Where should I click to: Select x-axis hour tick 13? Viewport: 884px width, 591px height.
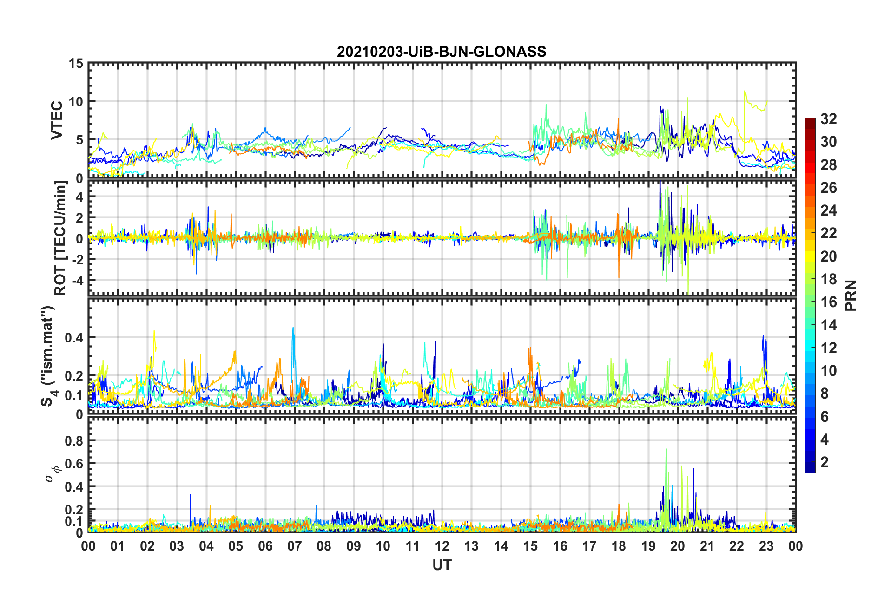[x=471, y=546]
